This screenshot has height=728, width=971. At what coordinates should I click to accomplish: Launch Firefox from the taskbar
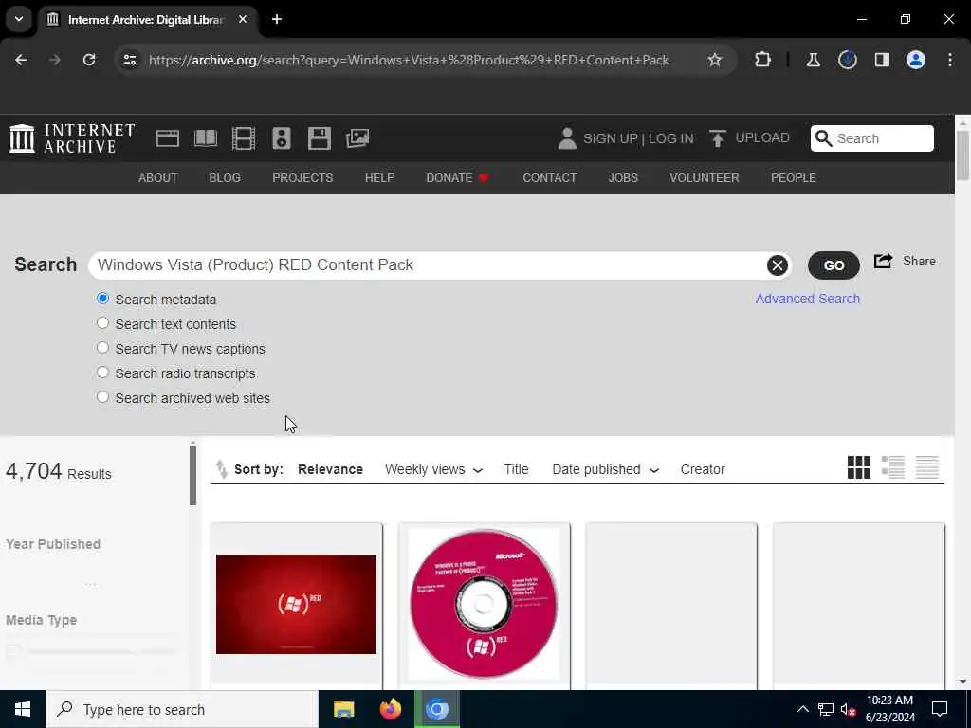click(x=390, y=709)
